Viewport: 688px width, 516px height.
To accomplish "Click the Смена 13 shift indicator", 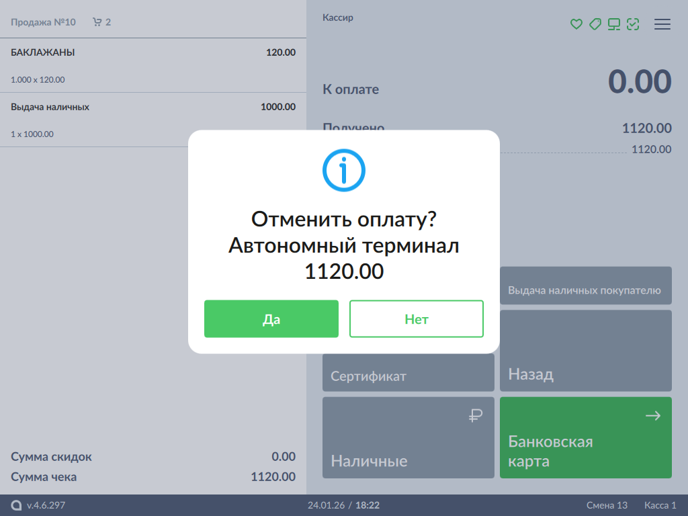I will 607,505.
